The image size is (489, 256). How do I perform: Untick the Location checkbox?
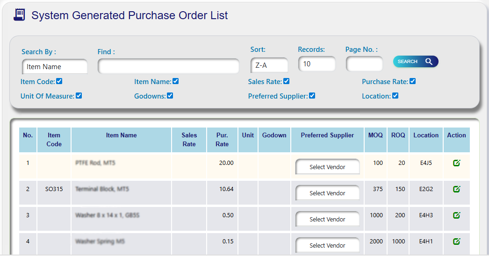pos(395,96)
